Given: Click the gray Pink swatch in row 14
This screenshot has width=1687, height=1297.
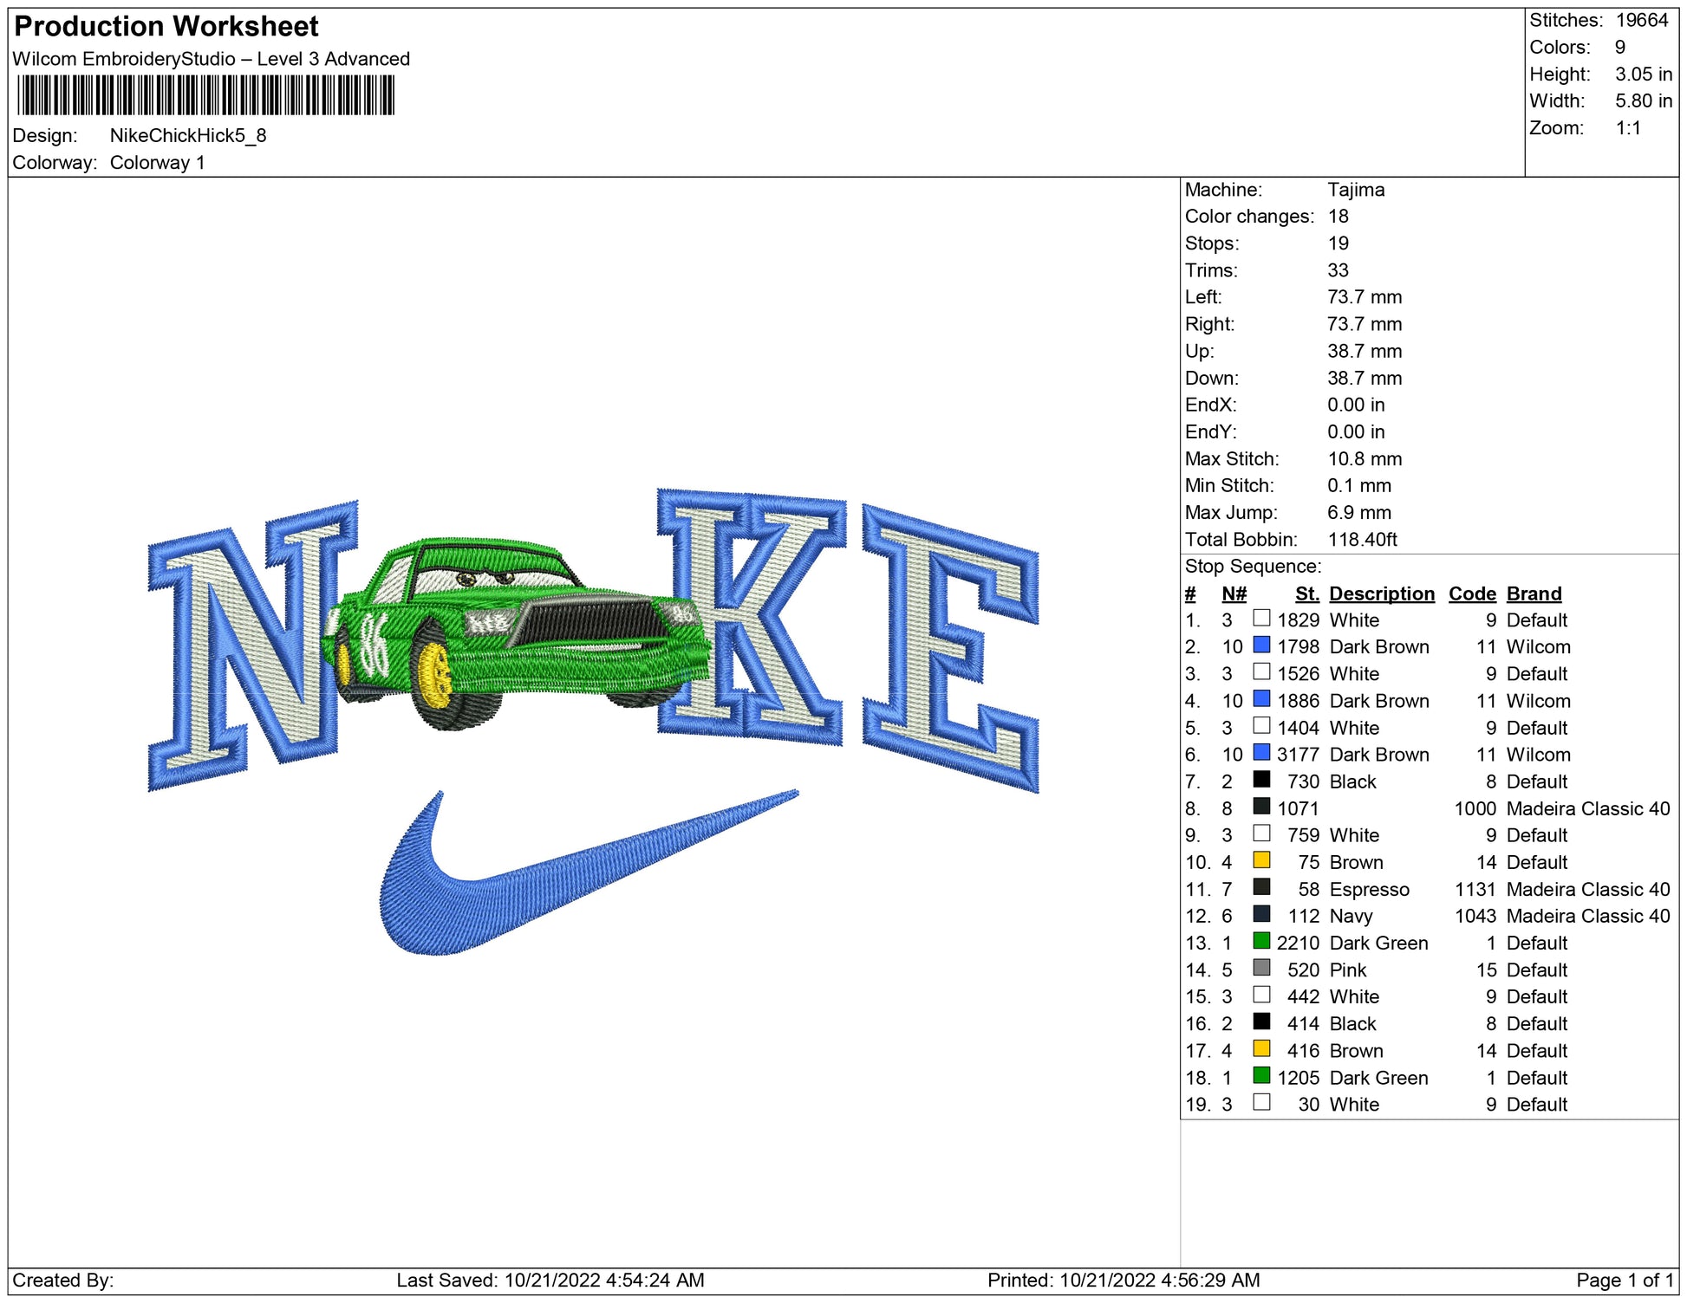Looking at the screenshot, I should (1261, 968).
